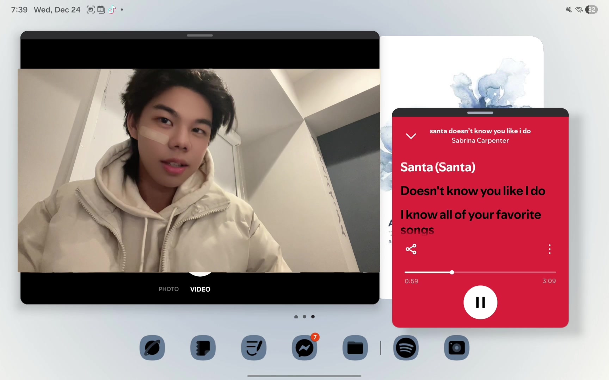The image size is (609, 380).
Task: Open the sticky notes app in the dock
Action: coord(203,348)
